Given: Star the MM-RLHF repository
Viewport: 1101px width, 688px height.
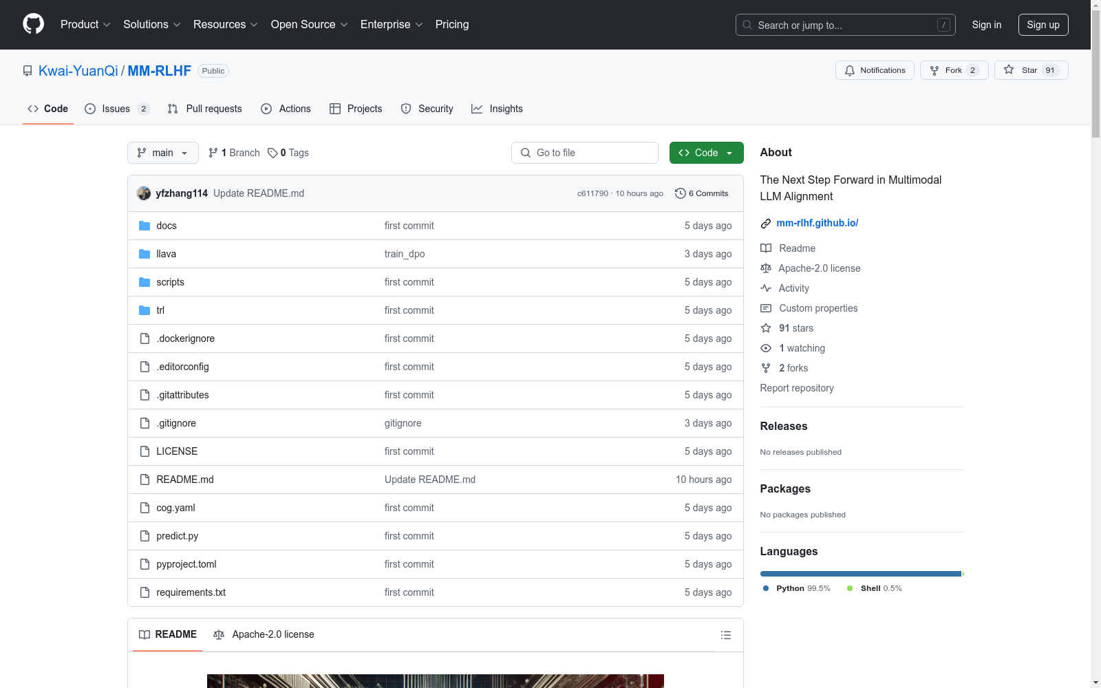Looking at the screenshot, I should coord(1030,70).
